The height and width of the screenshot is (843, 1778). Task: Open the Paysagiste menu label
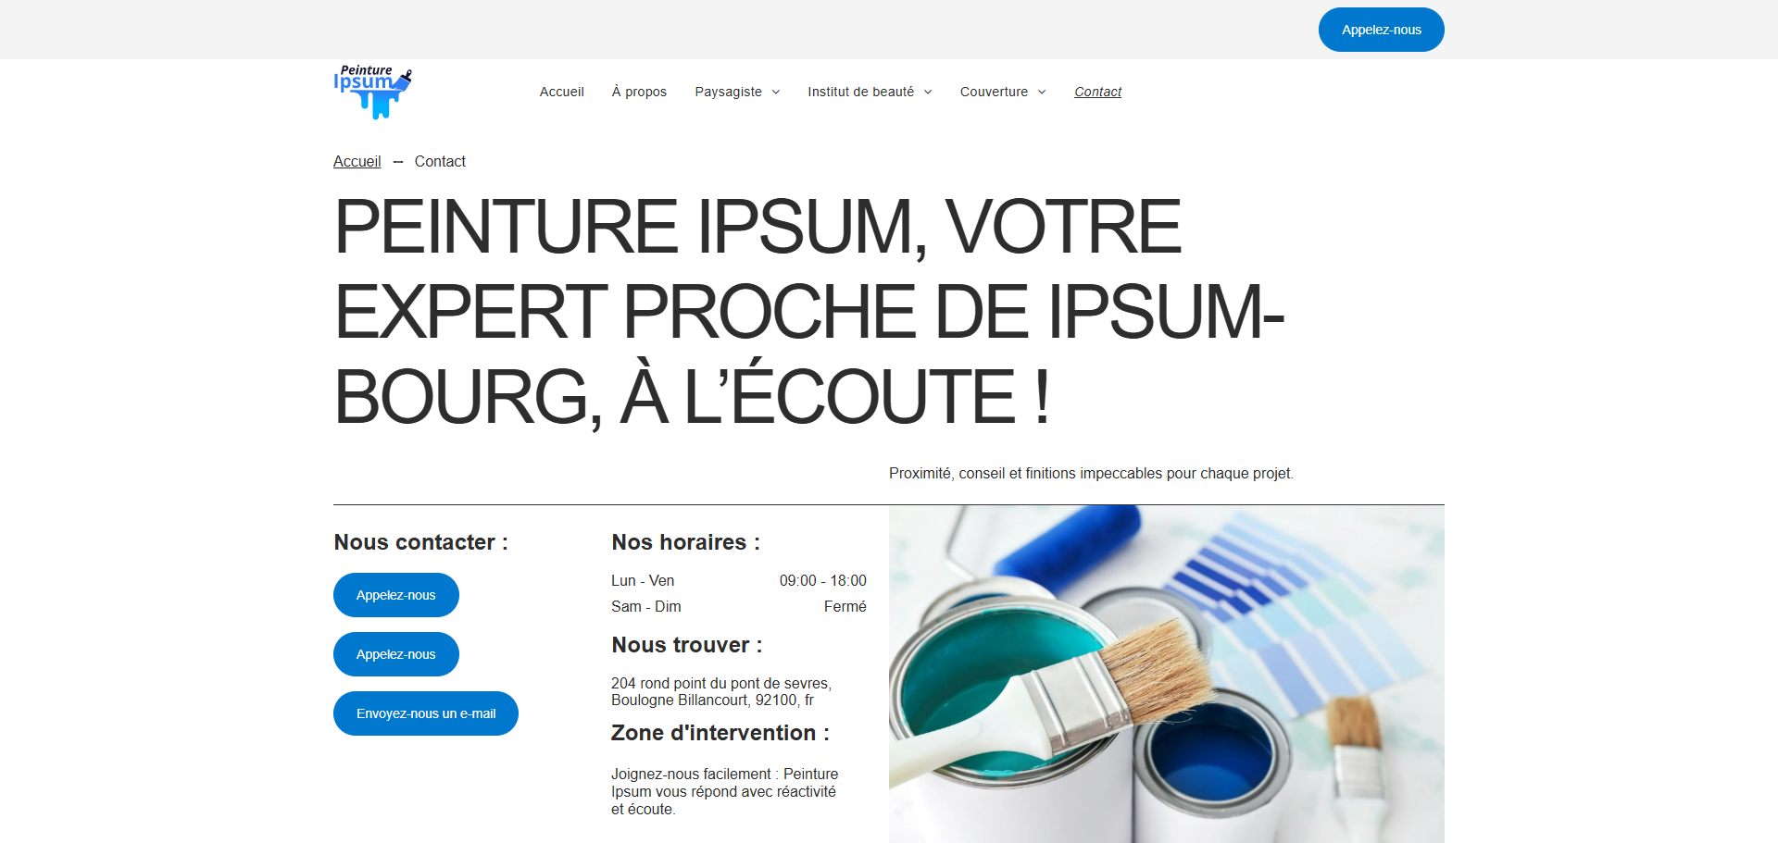[x=728, y=92]
